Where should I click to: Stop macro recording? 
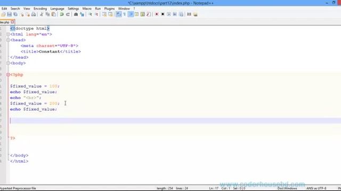click(x=163, y=14)
